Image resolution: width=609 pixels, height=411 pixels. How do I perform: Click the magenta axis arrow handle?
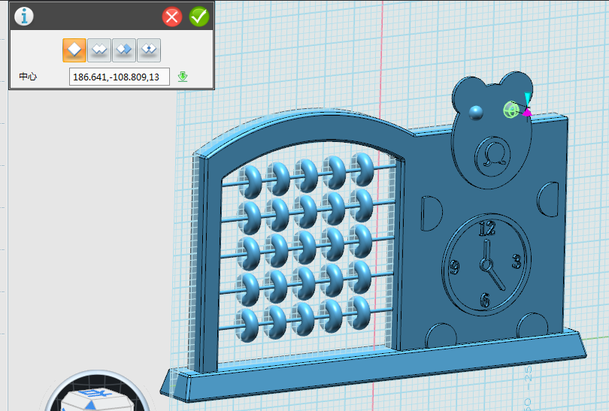528,113
